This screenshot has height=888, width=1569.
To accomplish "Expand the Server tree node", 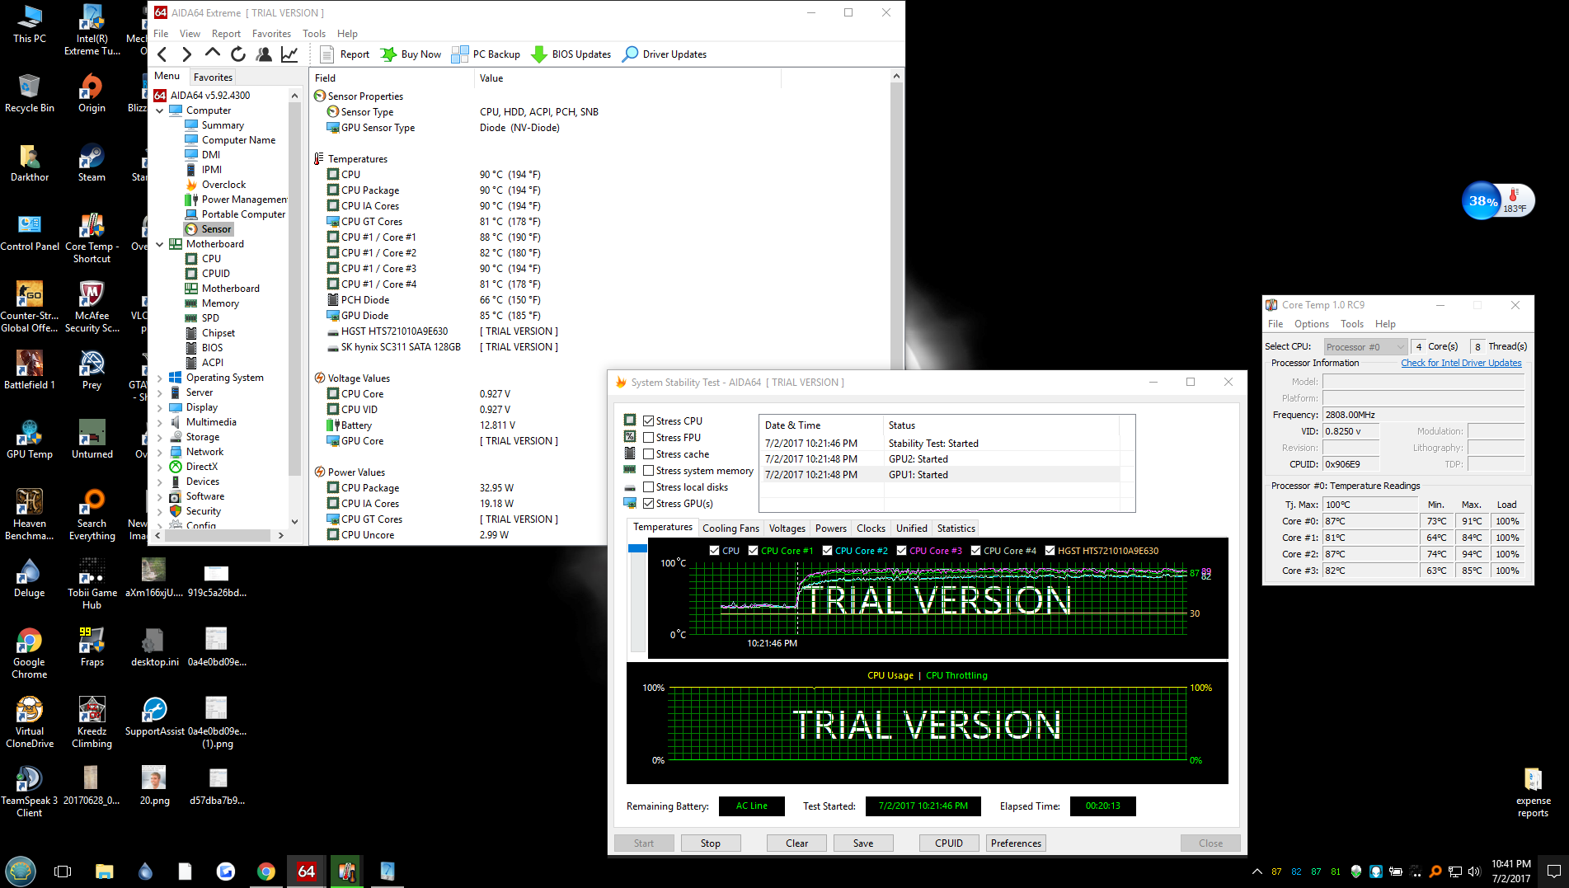I will (160, 392).
